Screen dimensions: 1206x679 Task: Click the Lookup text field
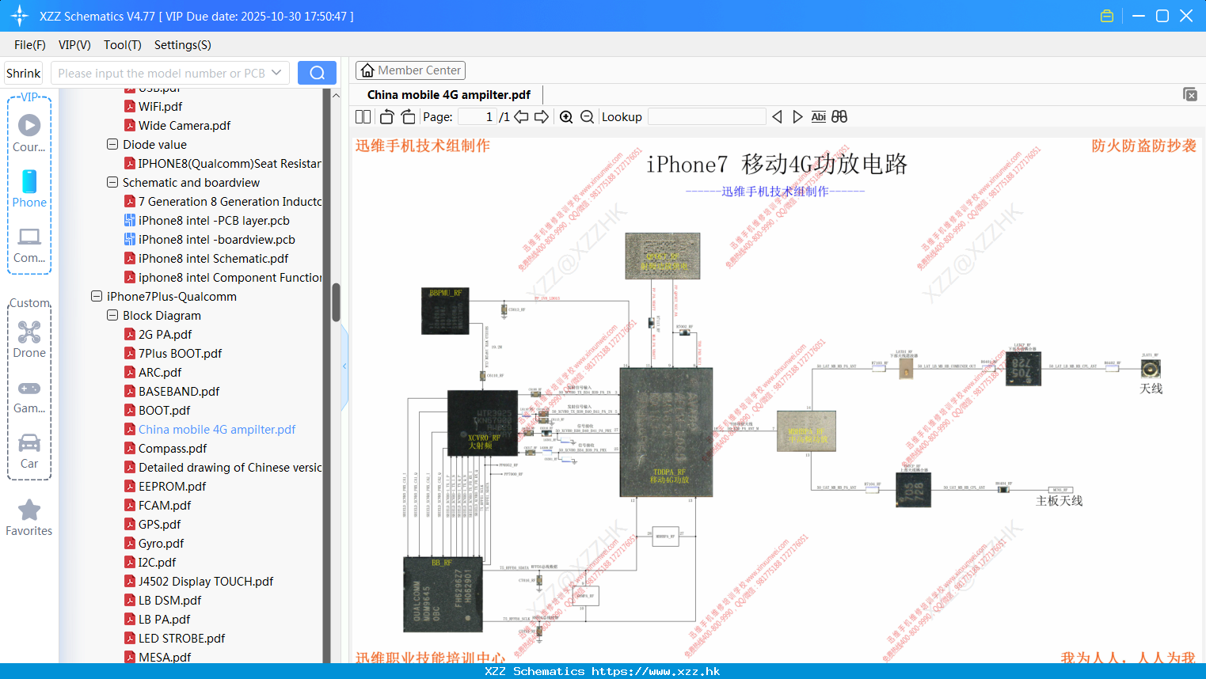[x=706, y=117]
